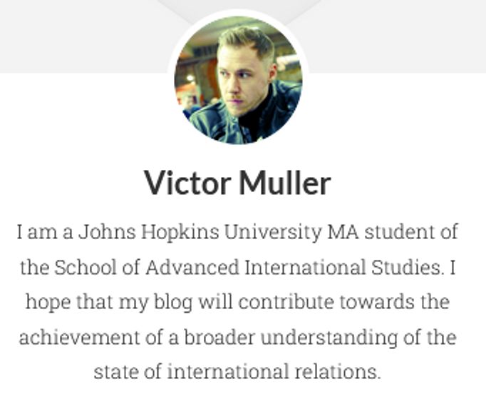Click 'I am a' starting the bio
The image size is (486, 404).
45,233
